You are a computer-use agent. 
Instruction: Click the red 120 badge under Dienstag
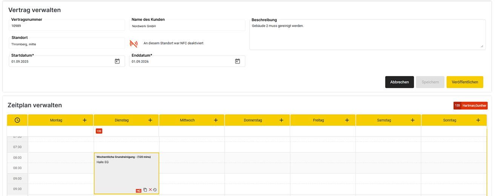point(99,131)
